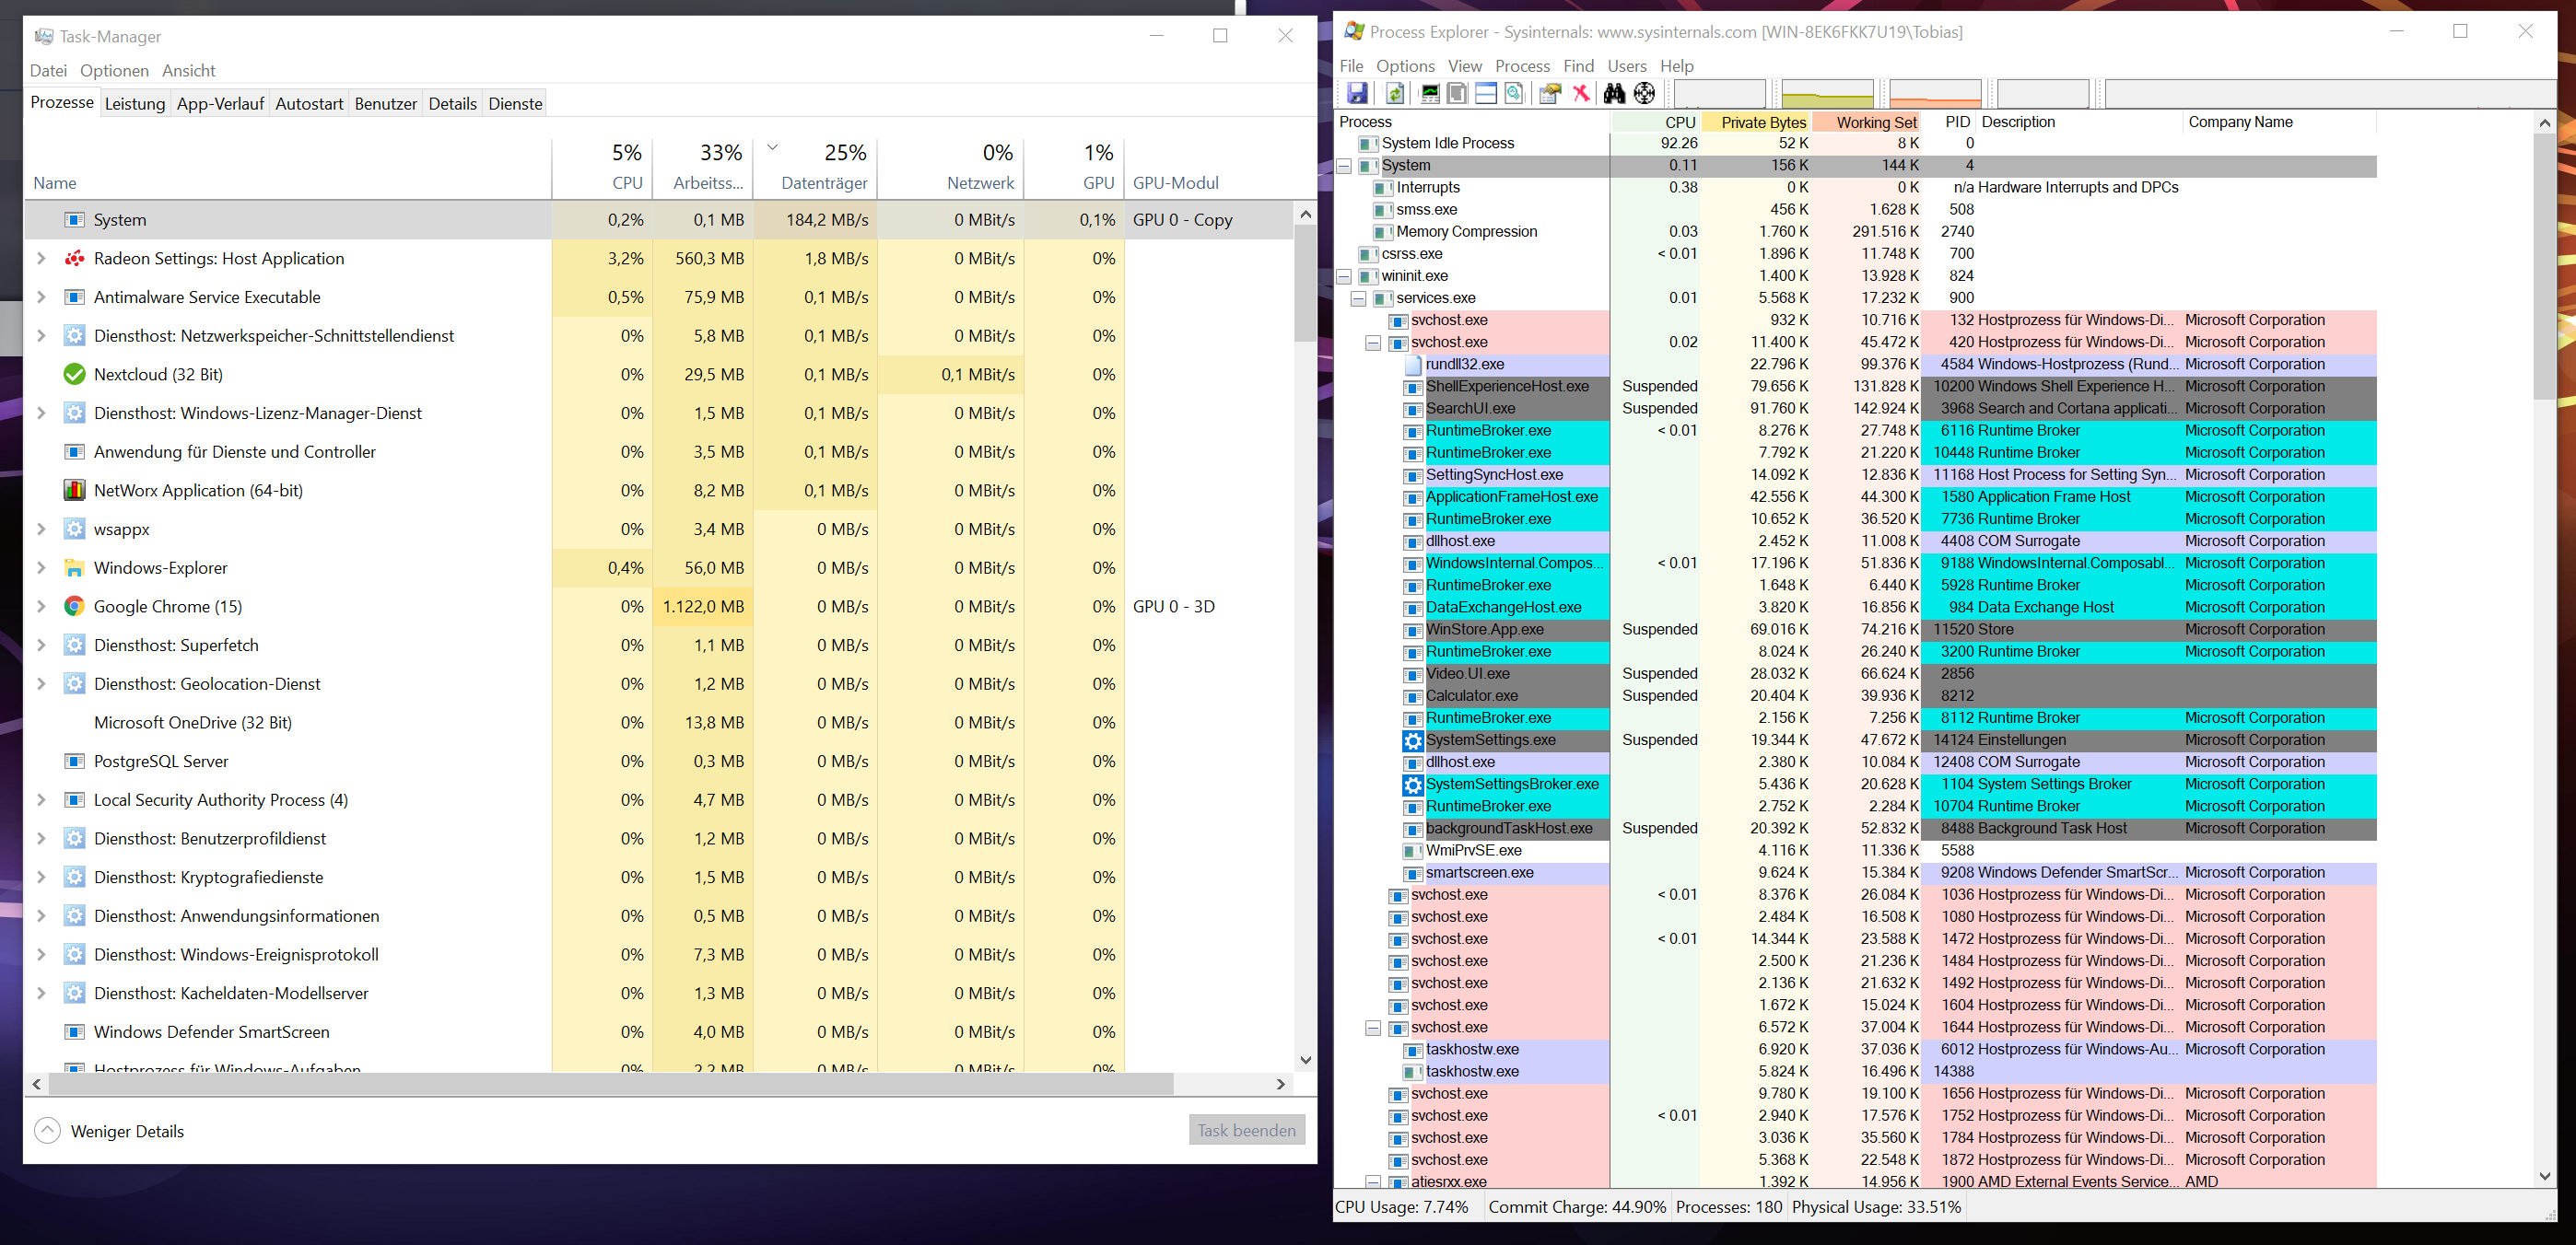Select Microsoft OneDrive (32 Bit) row
2576x1245 pixels.
pyautogui.click(x=659, y=723)
